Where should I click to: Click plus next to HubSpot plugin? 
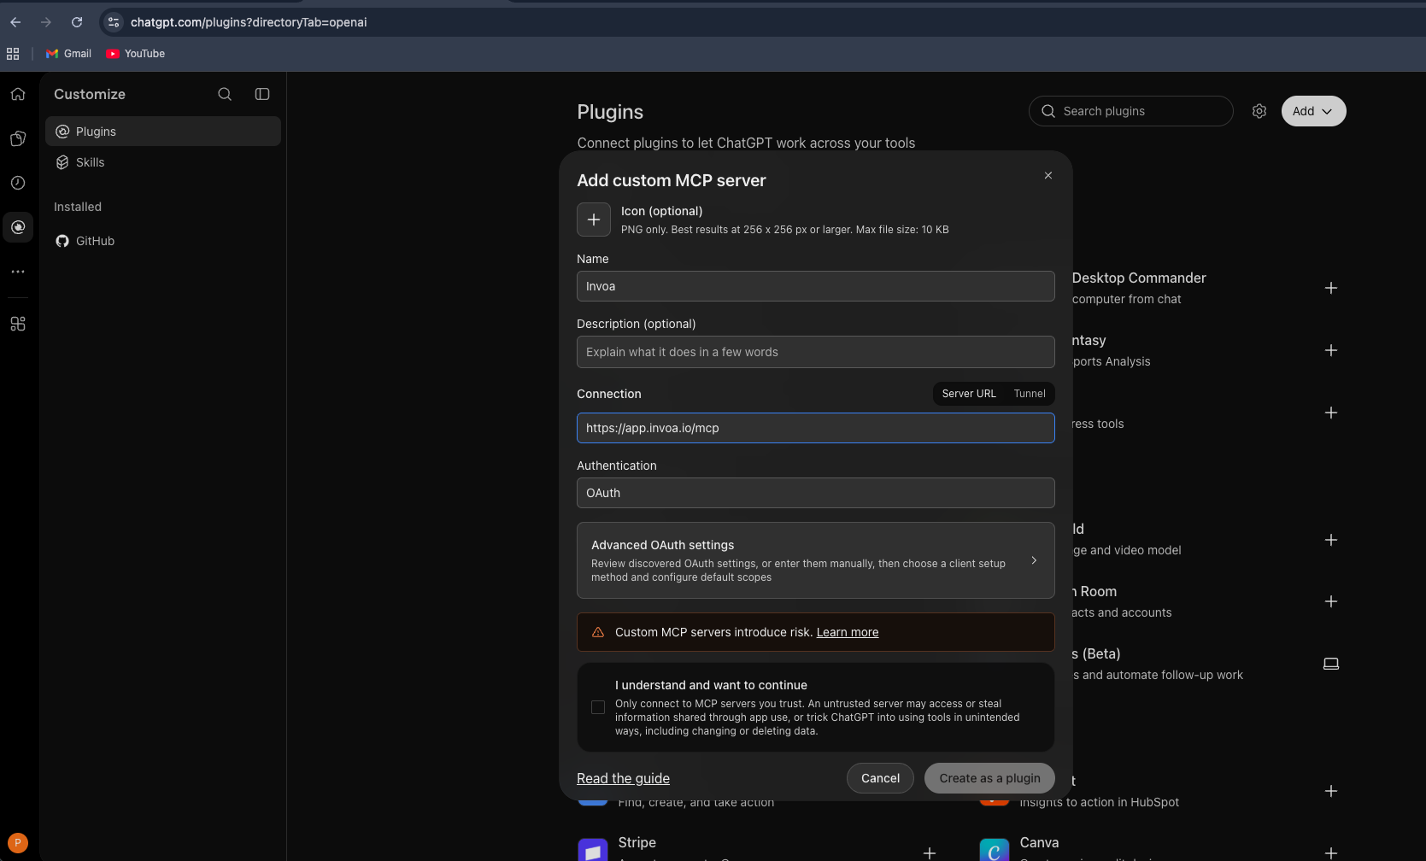pyautogui.click(x=1330, y=791)
